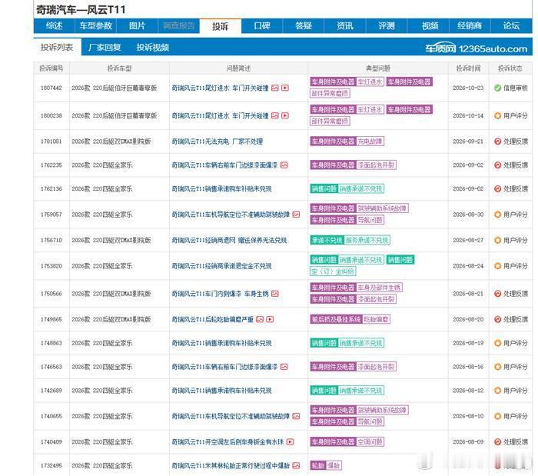Open the 视频 tab
Image resolution: width=538 pixels, height=476 pixels.
click(430, 25)
